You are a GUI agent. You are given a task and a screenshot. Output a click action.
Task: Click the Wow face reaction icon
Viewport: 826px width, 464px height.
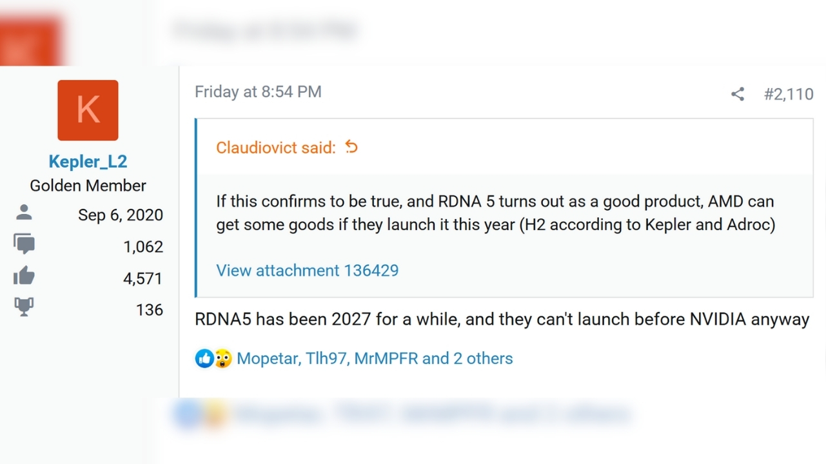click(222, 358)
